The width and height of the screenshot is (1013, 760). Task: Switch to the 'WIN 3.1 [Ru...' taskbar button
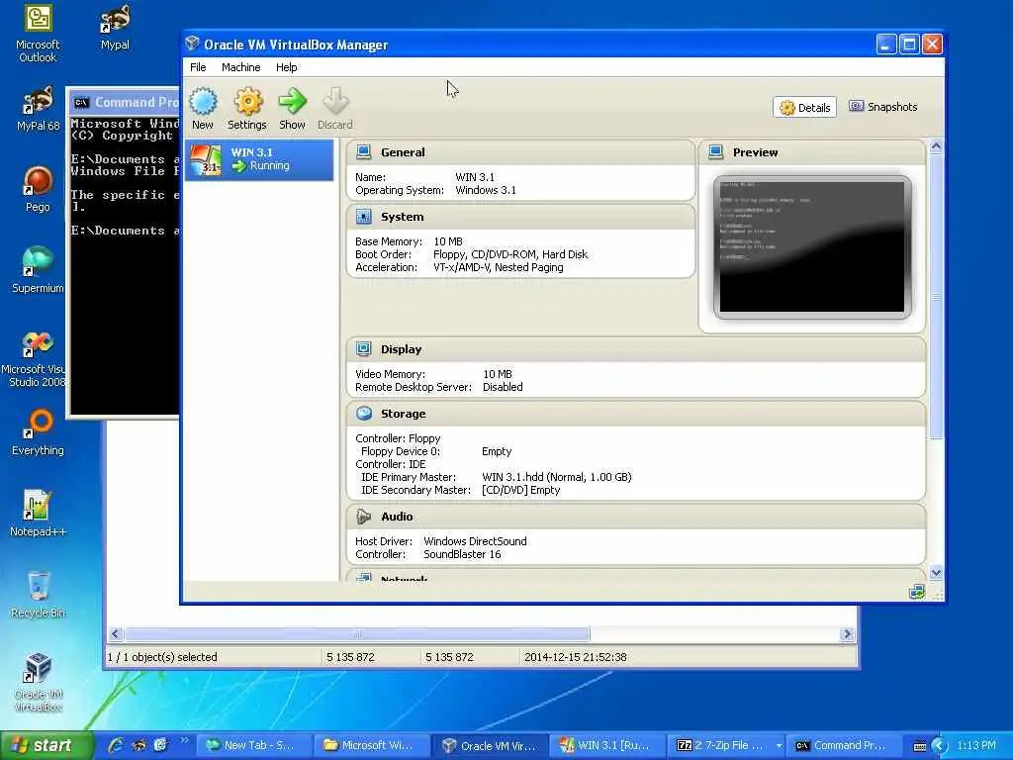[x=607, y=745]
